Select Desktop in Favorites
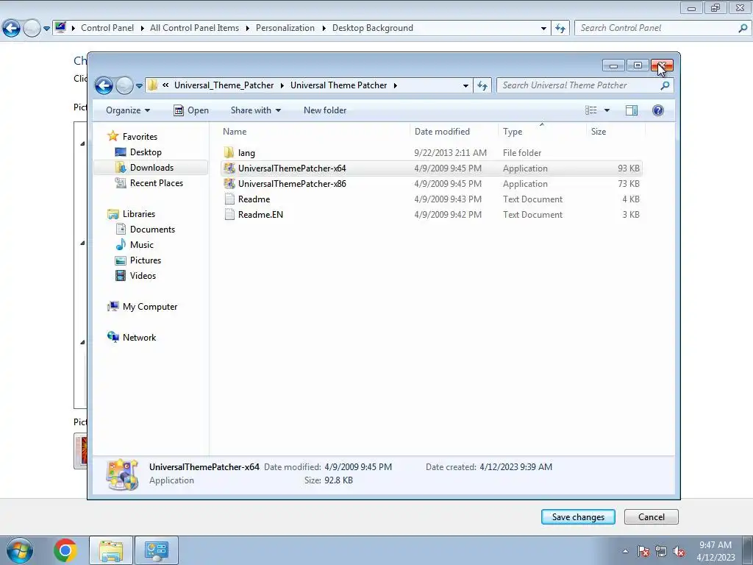753x565 pixels. [146, 152]
